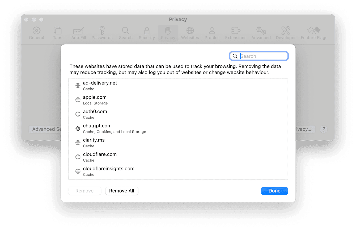Open the Tabs settings pane
The height and width of the screenshot is (230, 356).
pyautogui.click(x=57, y=33)
